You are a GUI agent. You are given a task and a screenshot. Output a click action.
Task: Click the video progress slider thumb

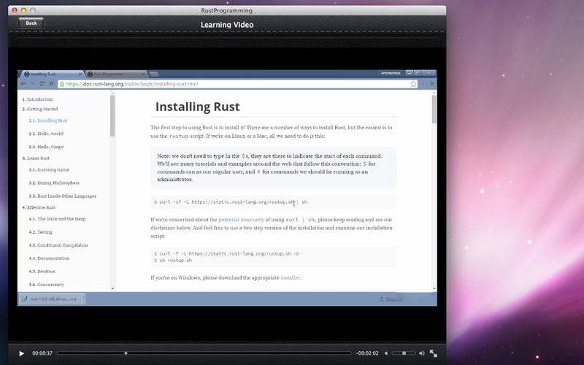(x=126, y=353)
